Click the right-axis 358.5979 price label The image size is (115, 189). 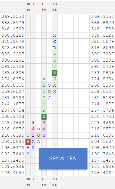click(x=102, y=23)
